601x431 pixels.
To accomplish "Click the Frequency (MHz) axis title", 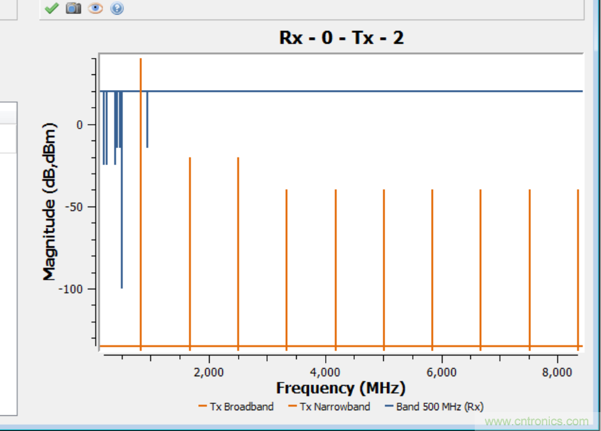I will point(340,388).
